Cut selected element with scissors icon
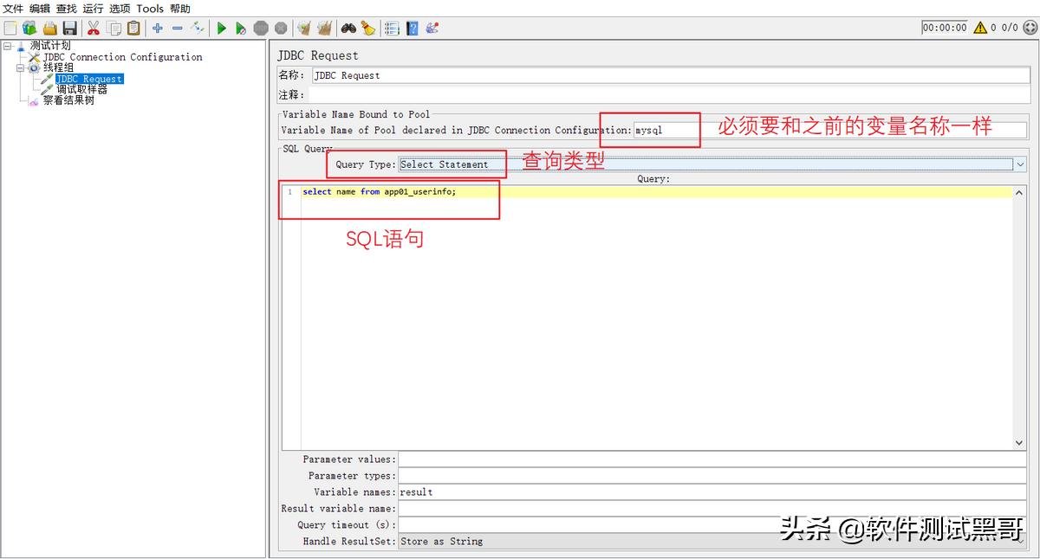 94,28
